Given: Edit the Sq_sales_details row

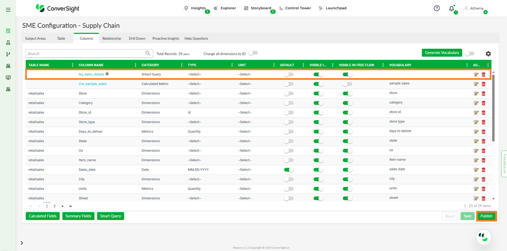Looking at the screenshot, I should tap(476, 75).
